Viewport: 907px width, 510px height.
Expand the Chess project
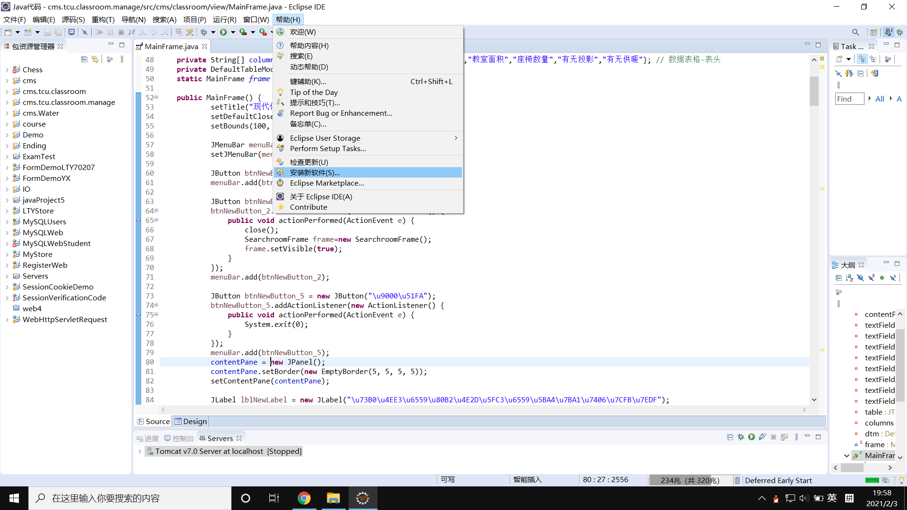pos(7,69)
